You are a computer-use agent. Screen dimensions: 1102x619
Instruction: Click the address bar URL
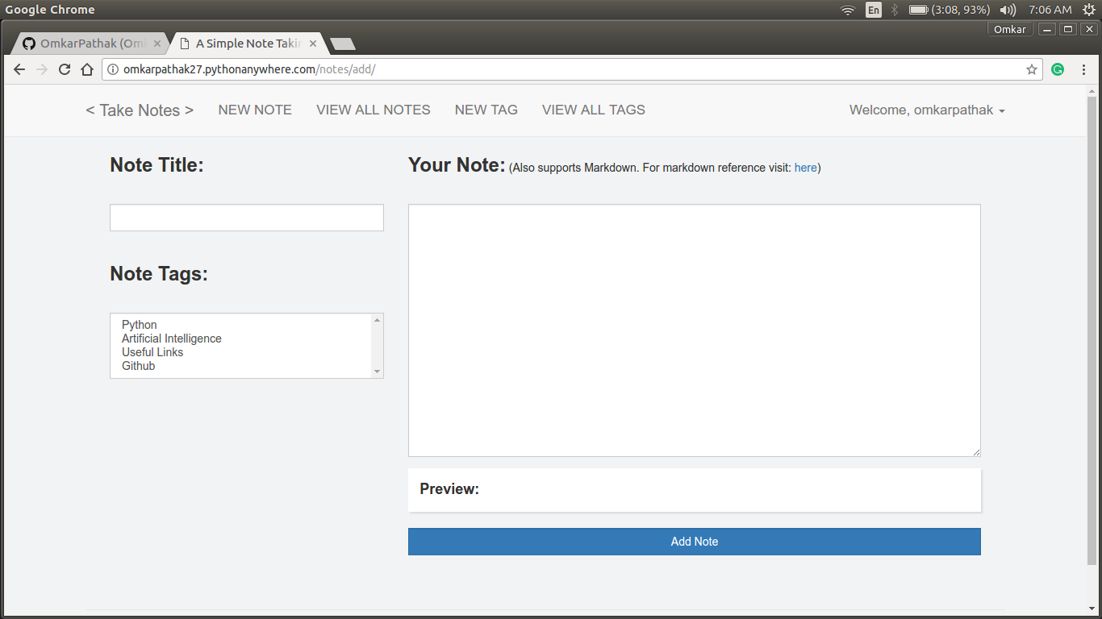(x=249, y=69)
